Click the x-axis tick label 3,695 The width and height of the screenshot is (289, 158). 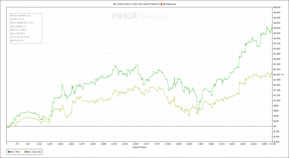click(103, 144)
